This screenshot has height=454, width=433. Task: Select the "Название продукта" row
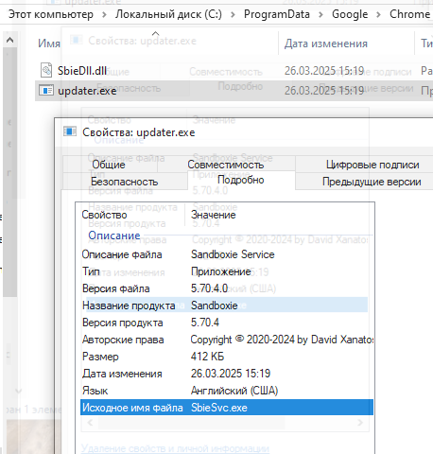coord(227,306)
